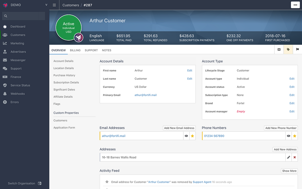Edit the Account manager
Image resolution: width=302 pixels, height=189 pixels.
(x=292, y=112)
